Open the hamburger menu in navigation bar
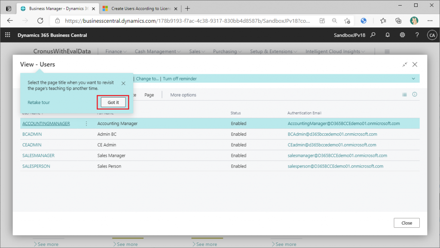Screen dimensions: 440x248 pyautogui.click(x=387, y=52)
